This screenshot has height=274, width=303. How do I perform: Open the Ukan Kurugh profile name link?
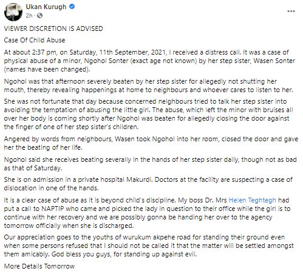(46, 7)
